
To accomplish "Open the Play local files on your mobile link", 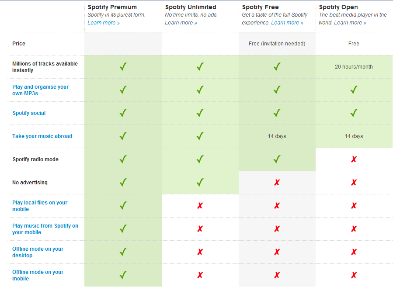I will coord(40,206).
